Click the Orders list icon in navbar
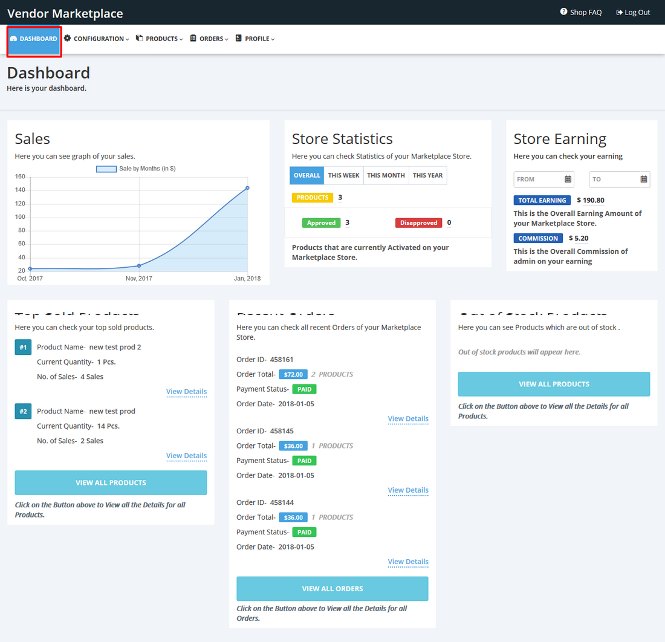Viewport: 665px width, 642px height. click(193, 38)
